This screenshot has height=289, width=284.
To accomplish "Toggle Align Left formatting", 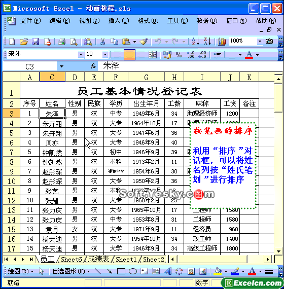I will point(118,55).
